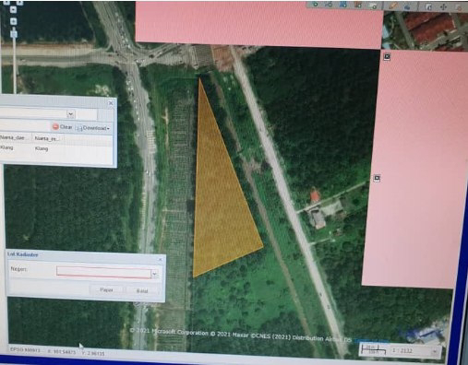The image size is (468, 365).
Task: Click the lower collapse icon on pink panel
Action: 377,178
